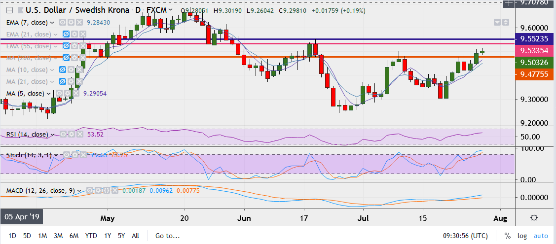Show the hidden EMA (21, close) indicator

66,35
